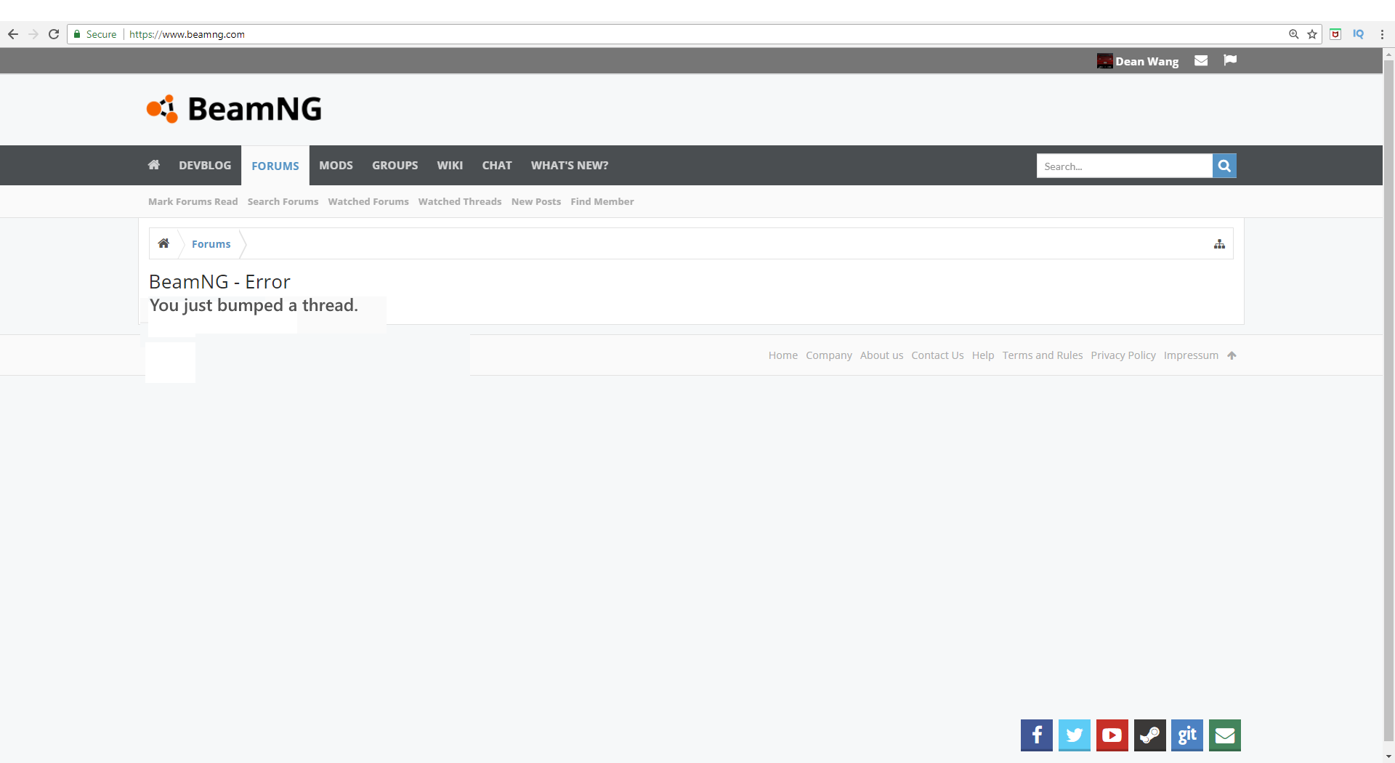Click Mark Forums Read
Screen dimensions: 1395x763
193,202
